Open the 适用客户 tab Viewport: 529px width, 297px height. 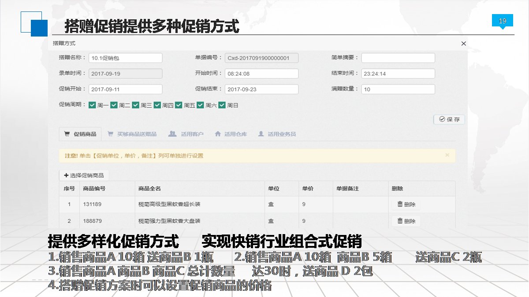[x=186, y=134]
